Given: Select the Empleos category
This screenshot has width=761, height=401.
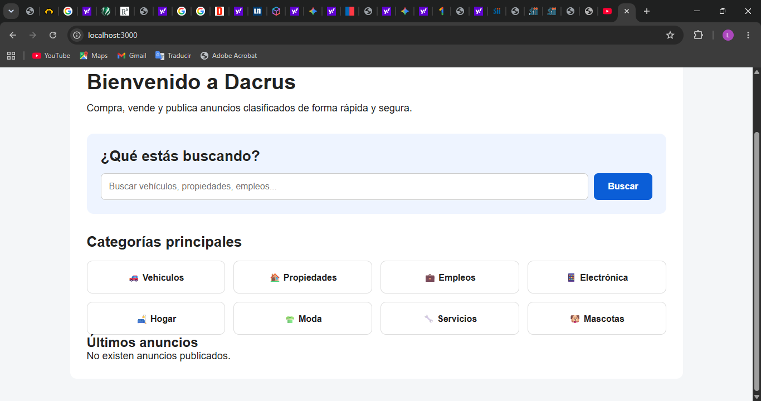Looking at the screenshot, I should [450, 277].
